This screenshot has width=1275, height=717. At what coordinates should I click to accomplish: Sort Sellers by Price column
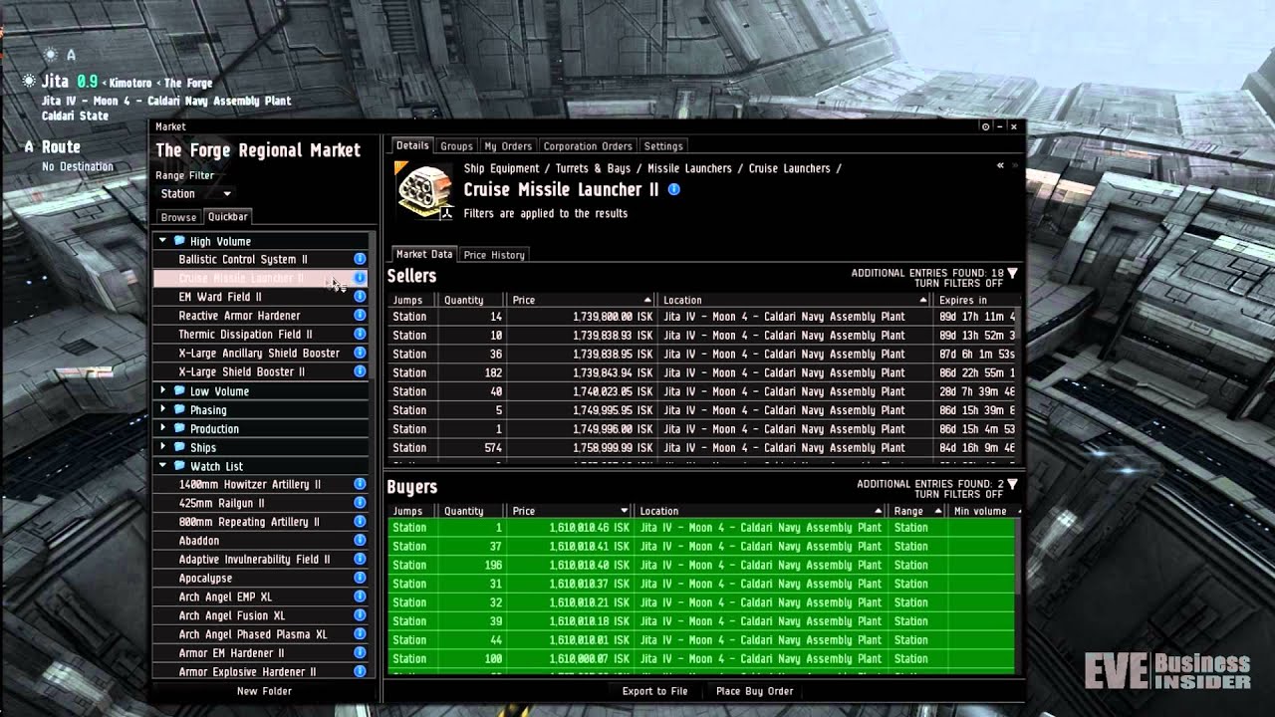click(x=582, y=300)
